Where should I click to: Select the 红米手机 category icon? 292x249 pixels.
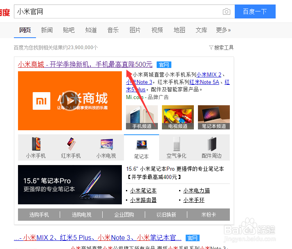coord(71,147)
